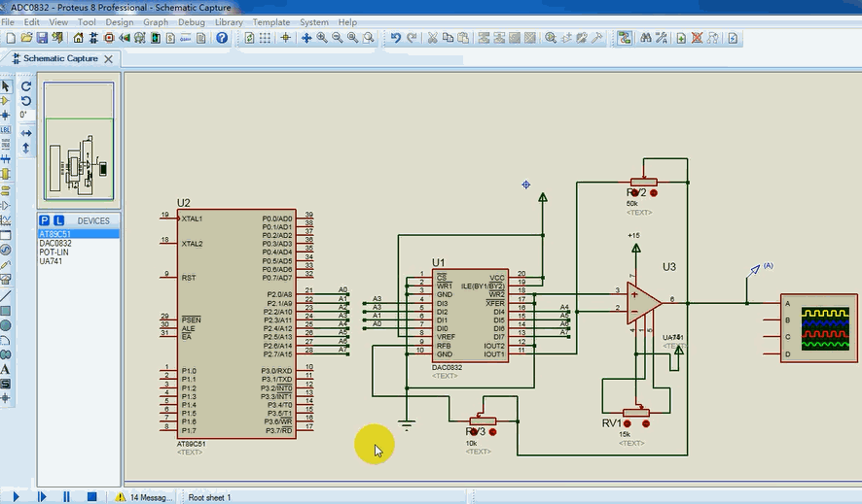
Task: Open the Edit menu
Action: pyautogui.click(x=31, y=22)
